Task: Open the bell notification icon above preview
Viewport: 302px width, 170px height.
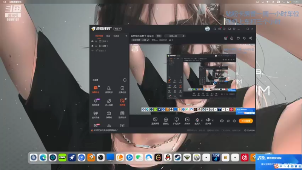Action: coord(244,38)
